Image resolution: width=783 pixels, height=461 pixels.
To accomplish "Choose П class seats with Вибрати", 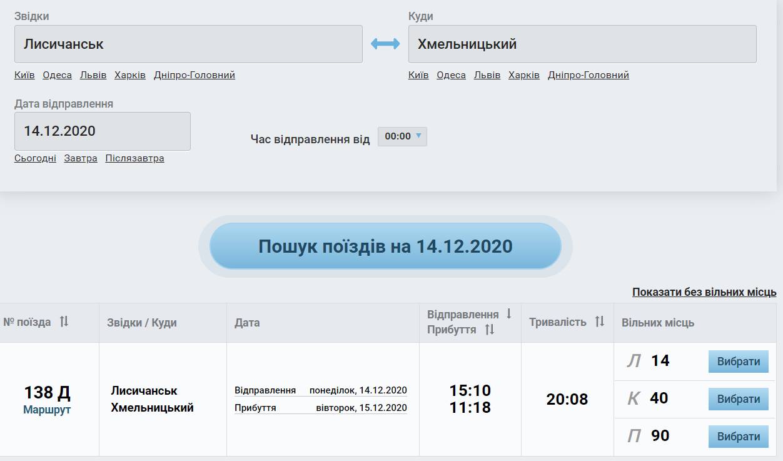I will (x=738, y=437).
